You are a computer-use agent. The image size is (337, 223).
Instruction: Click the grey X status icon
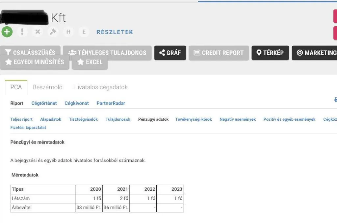point(38,32)
